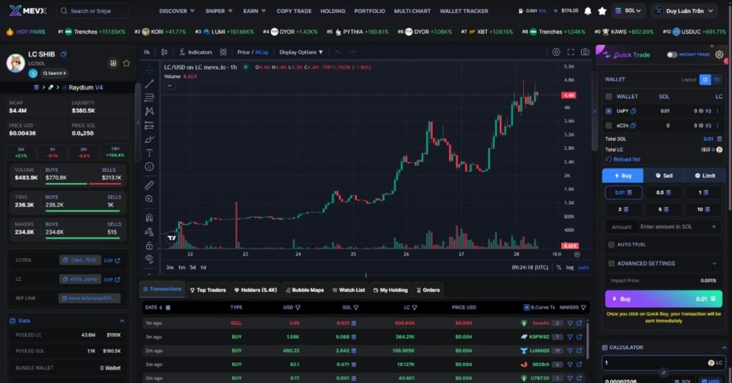Click Reload list link
Screen dimensions: 732x383
pos(623,159)
